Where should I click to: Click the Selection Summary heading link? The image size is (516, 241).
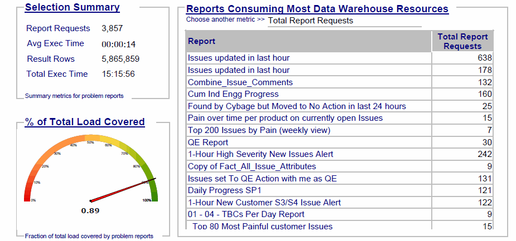[x=72, y=7]
